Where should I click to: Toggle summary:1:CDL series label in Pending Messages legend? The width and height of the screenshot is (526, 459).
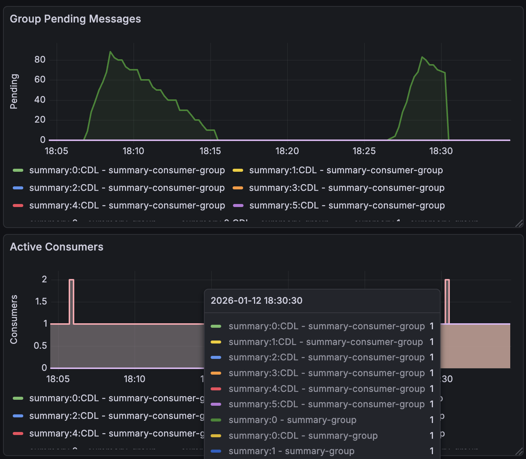click(346, 170)
